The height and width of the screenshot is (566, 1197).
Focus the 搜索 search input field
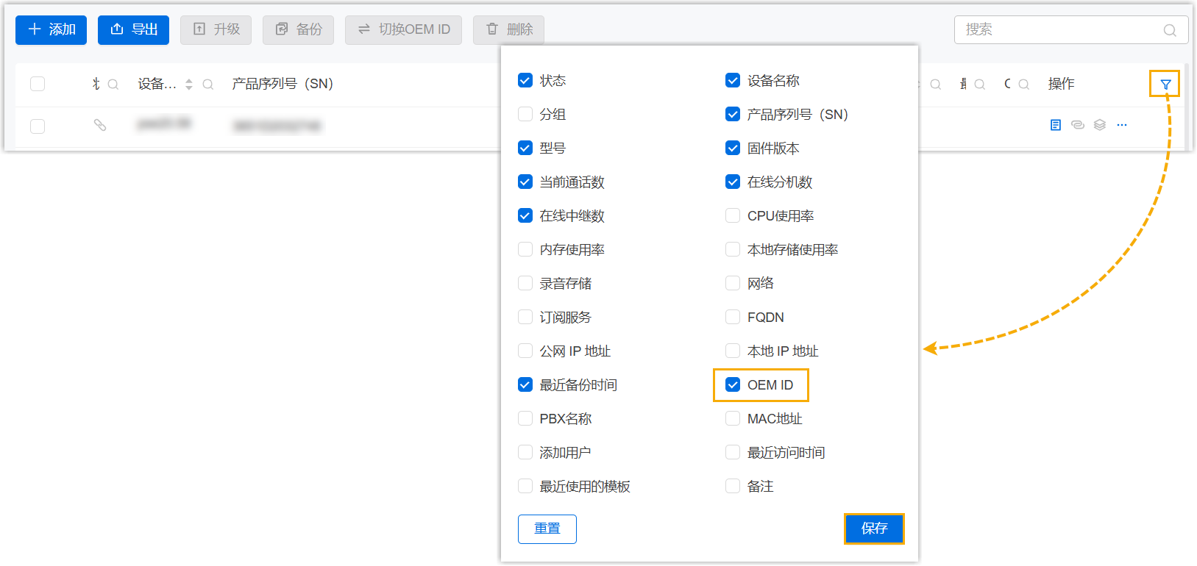1059,30
